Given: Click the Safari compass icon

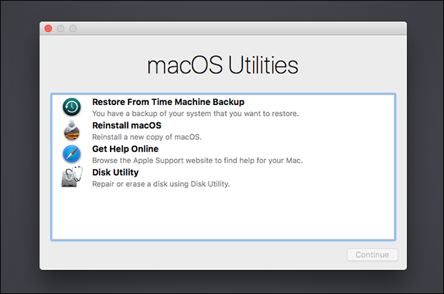Looking at the screenshot, I should pos(72,154).
